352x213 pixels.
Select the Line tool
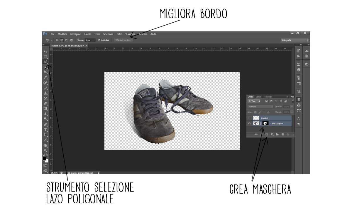pos(45,140)
